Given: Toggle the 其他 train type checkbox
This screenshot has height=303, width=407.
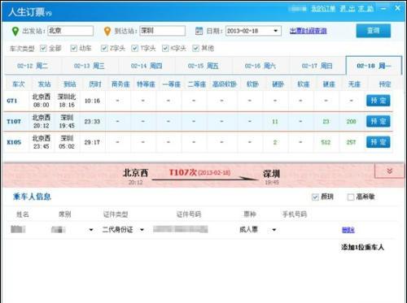Looking at the screenshot, I should (195, 48).
